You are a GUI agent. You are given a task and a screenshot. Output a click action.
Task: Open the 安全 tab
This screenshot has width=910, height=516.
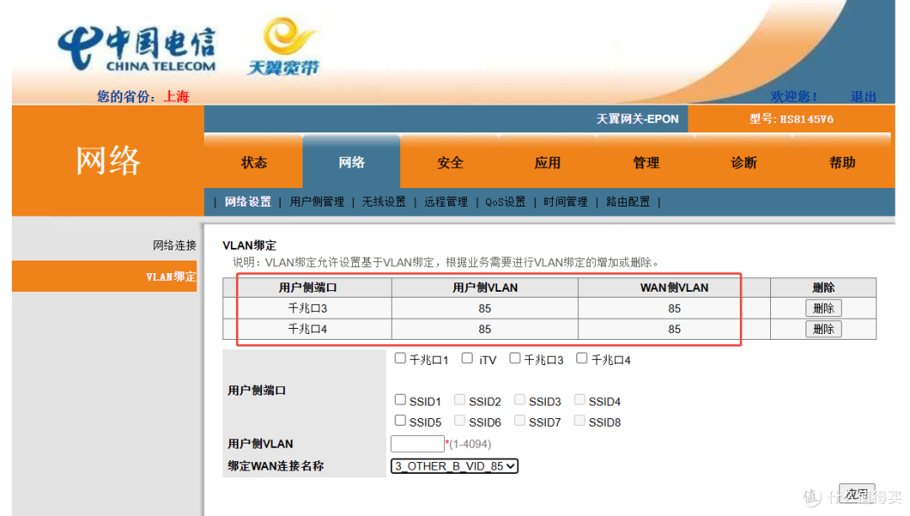pos(450,163)
